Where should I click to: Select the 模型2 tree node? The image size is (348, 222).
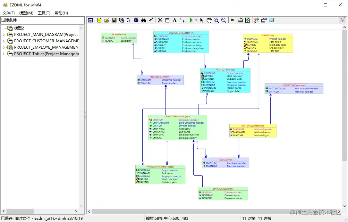point(19,28)
